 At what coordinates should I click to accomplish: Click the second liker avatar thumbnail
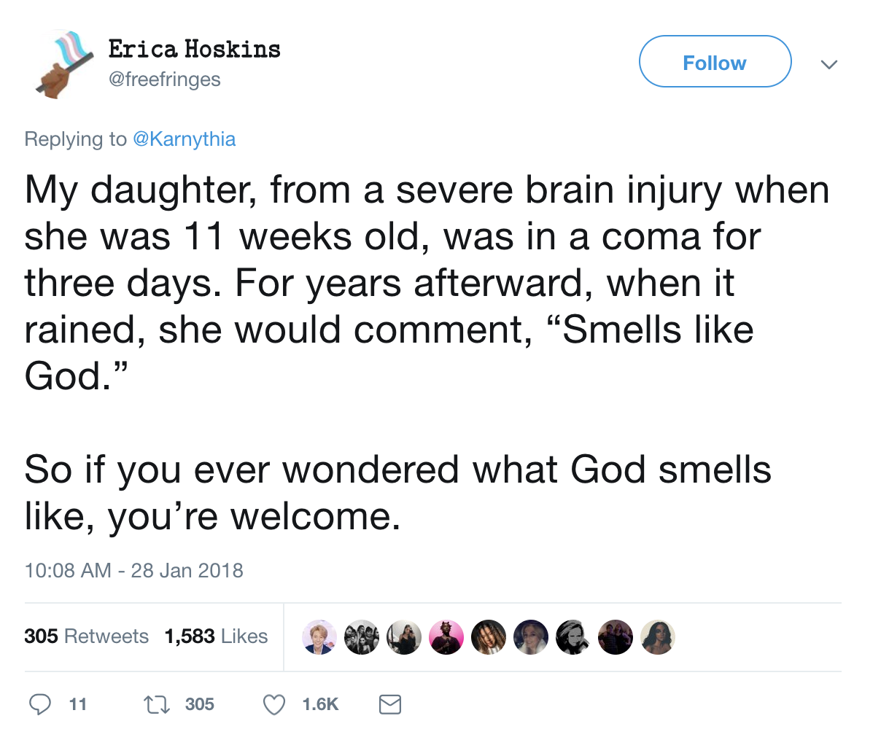tap(362, 637)
